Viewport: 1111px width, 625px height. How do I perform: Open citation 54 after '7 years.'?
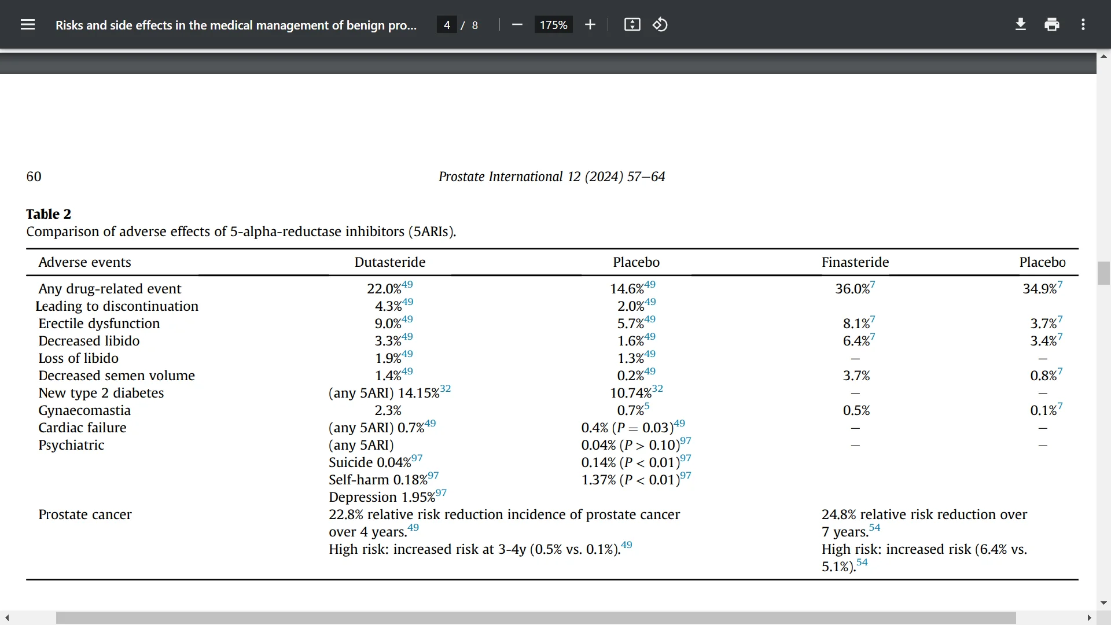click(875, 527)
